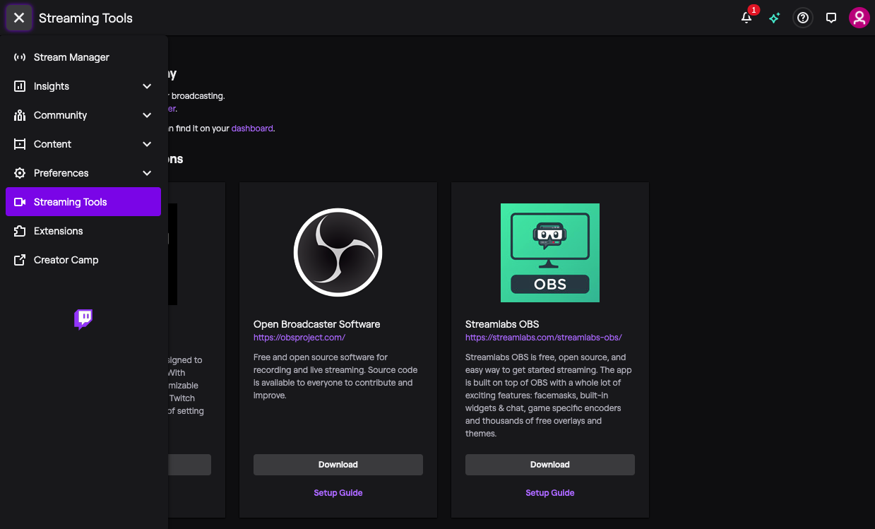Select Preferences in the sidebar menu
The image size is (875, 529).
[83, 173]
